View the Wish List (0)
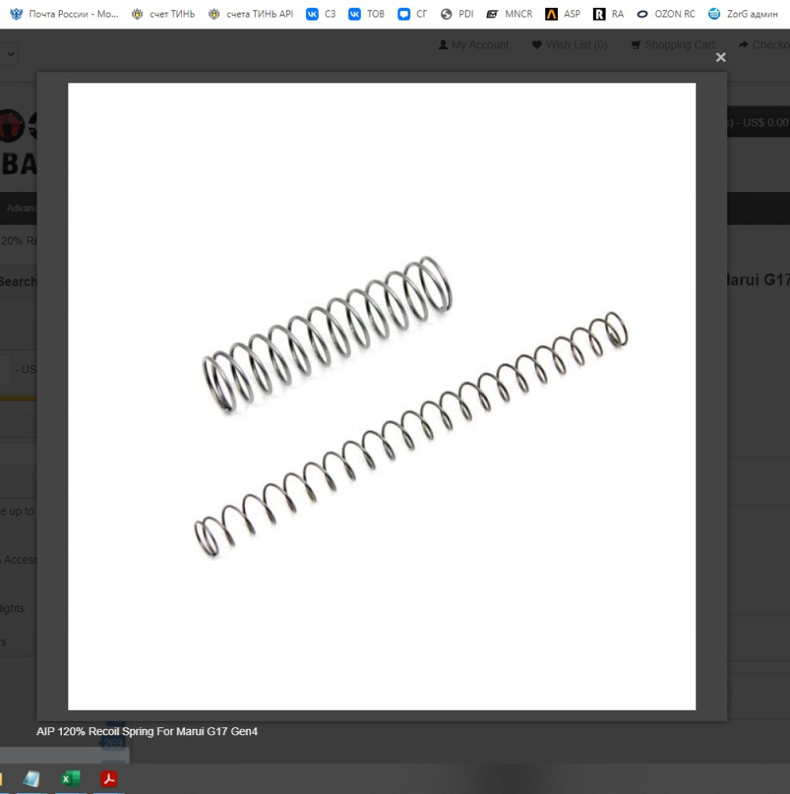790x794 pixels. 570,45
